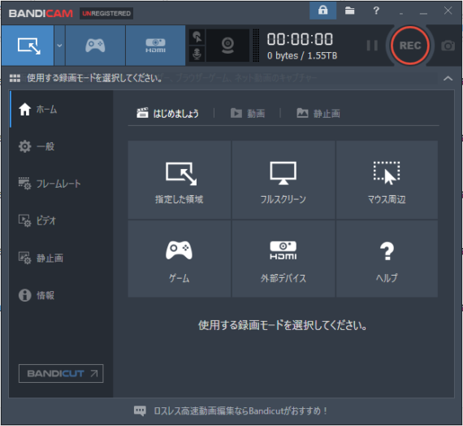Take a screenshot with the camera icon
Screen dimensions: 463x426
tap(448, 46)
